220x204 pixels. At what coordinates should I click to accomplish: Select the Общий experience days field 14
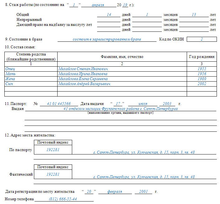pyautogui.click(x=109, y=15)
